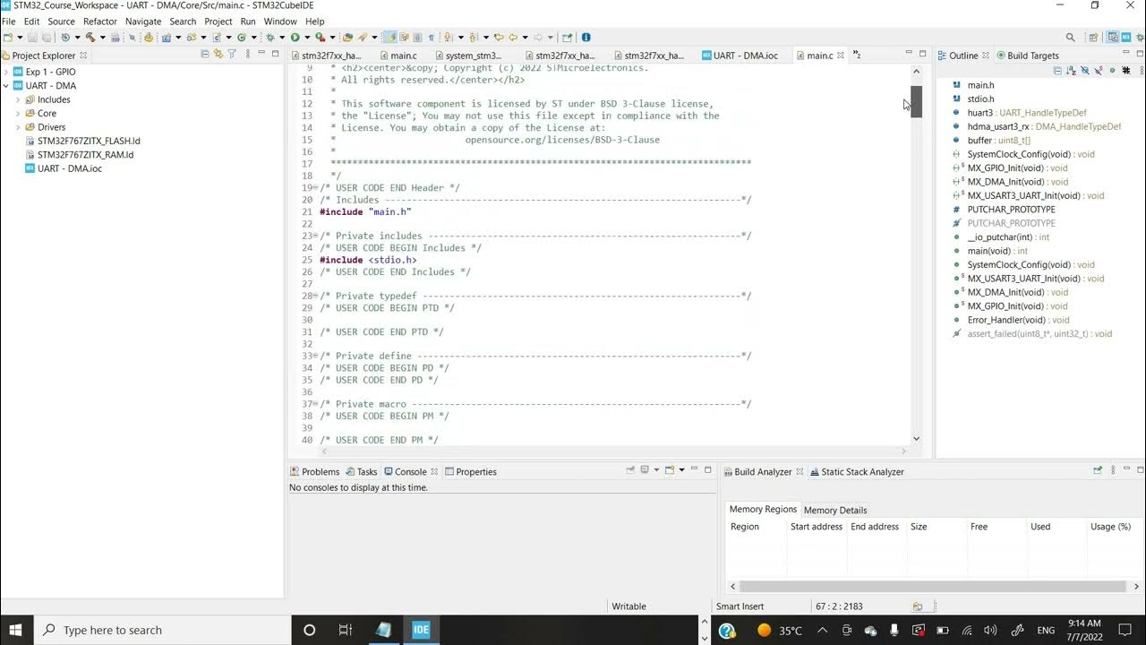Open the Cortana circle icon on taskbar
This screenshot has width=1146, height=645.
309,630
